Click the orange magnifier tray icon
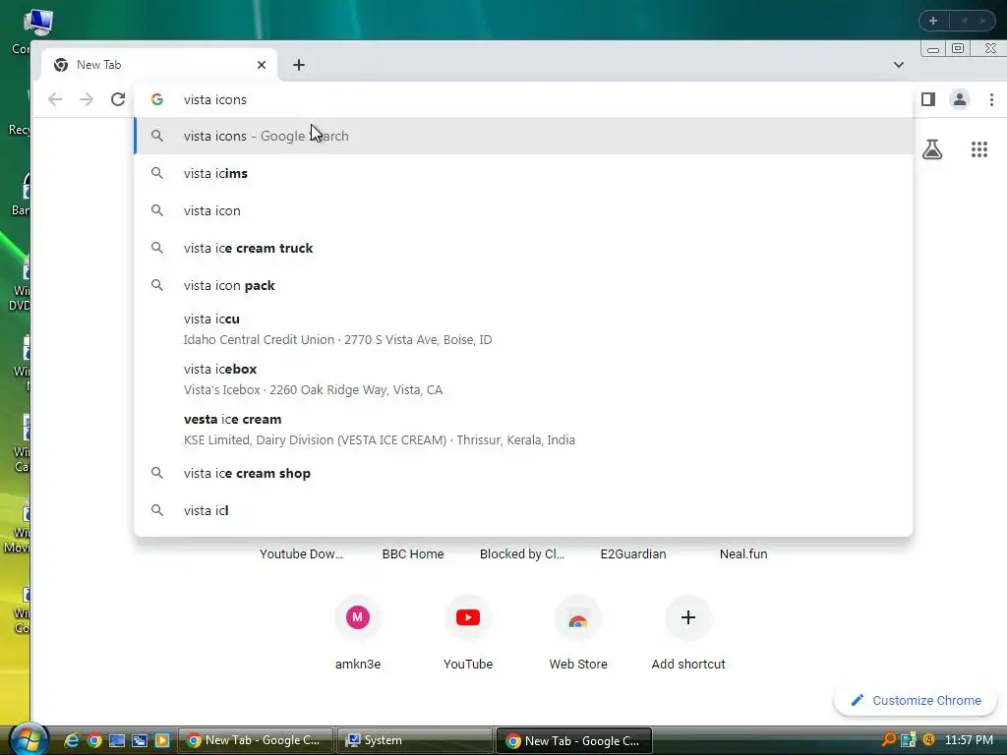Viewport: 1007px width, 755px height. tap(889, 739)
